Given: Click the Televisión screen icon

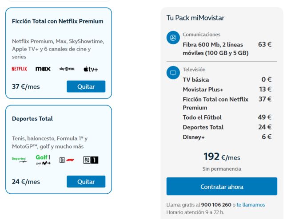Looking at the screenshot, I should tap(172, 73).
